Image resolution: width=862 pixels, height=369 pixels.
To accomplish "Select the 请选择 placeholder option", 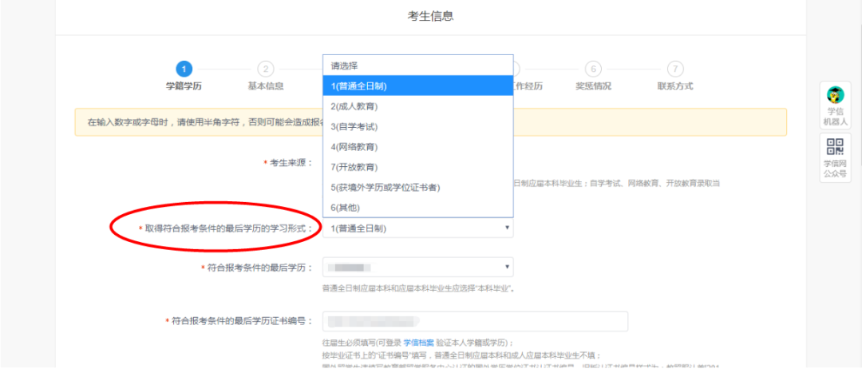I will (417, 65).
